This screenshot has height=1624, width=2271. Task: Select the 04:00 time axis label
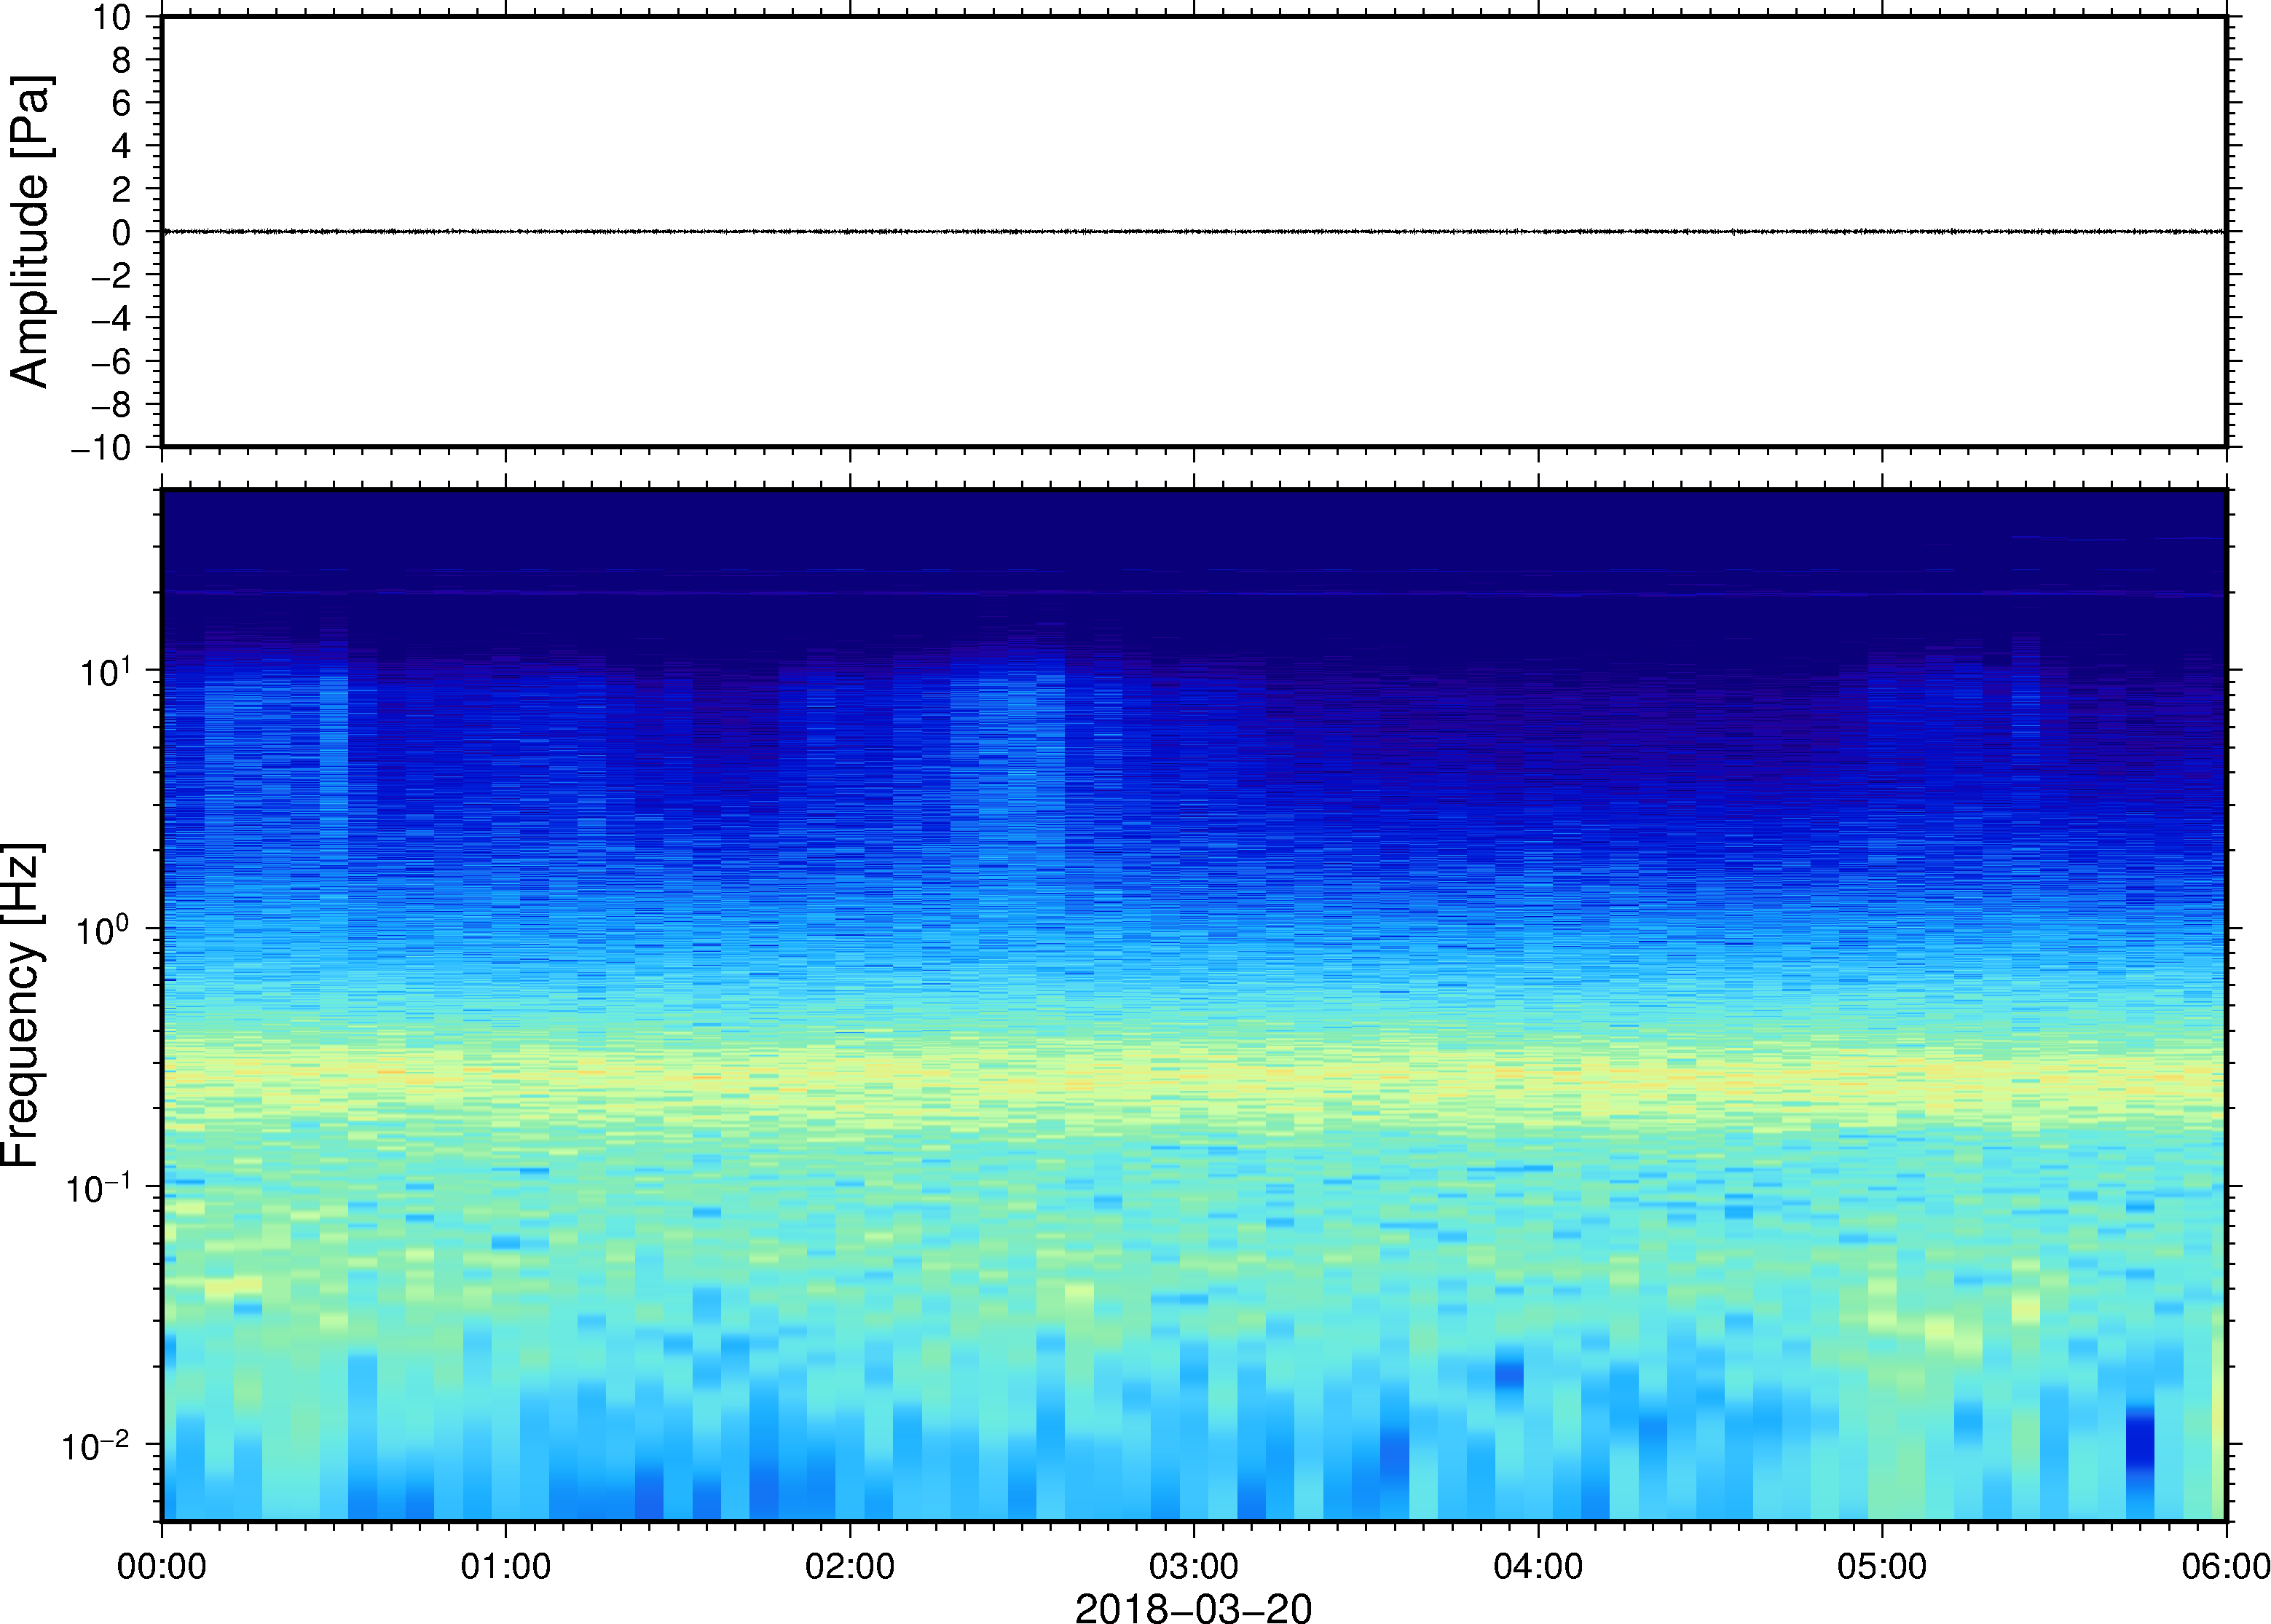pos(1538,1566)
